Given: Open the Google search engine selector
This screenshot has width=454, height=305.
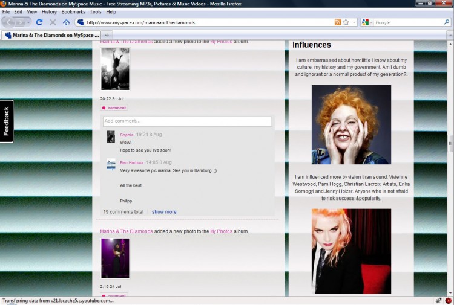Looking at the screenshot, I should (367, 22).
